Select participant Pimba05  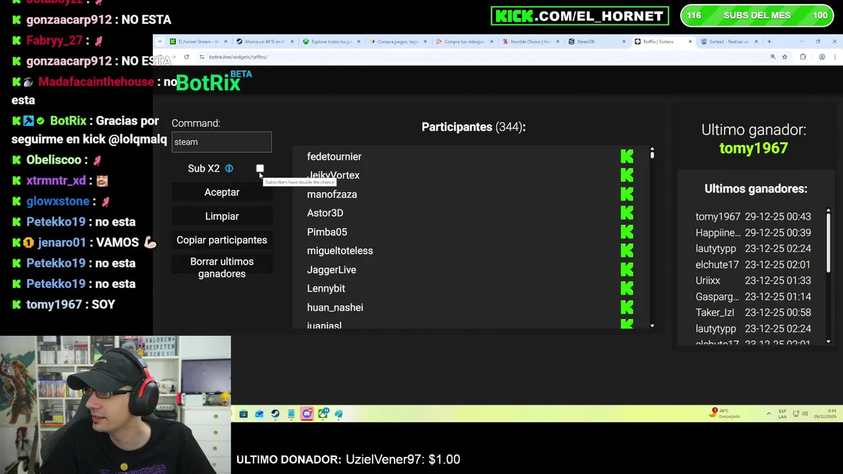[327, 232]
